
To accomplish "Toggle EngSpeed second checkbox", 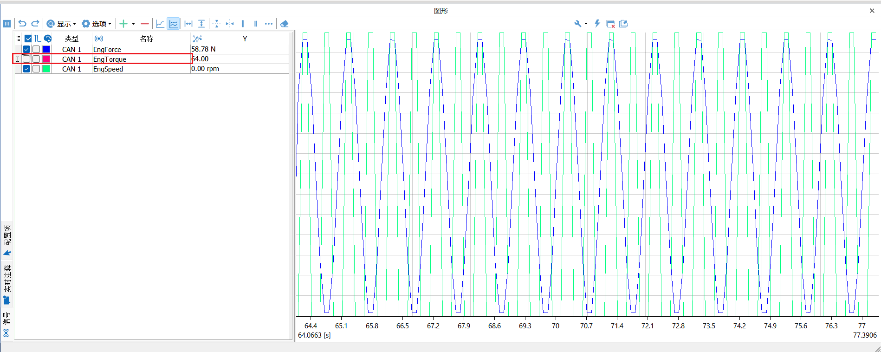I will pyautogui.click(x=36, y=69).
